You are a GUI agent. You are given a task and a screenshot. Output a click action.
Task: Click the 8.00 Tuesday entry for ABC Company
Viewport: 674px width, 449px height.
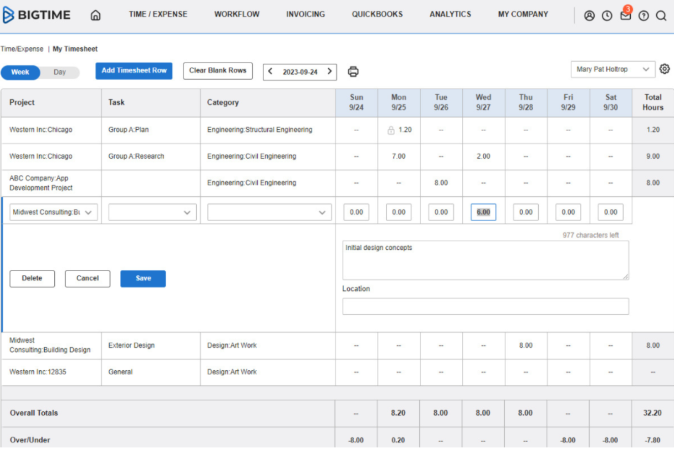tap(441, 183)
